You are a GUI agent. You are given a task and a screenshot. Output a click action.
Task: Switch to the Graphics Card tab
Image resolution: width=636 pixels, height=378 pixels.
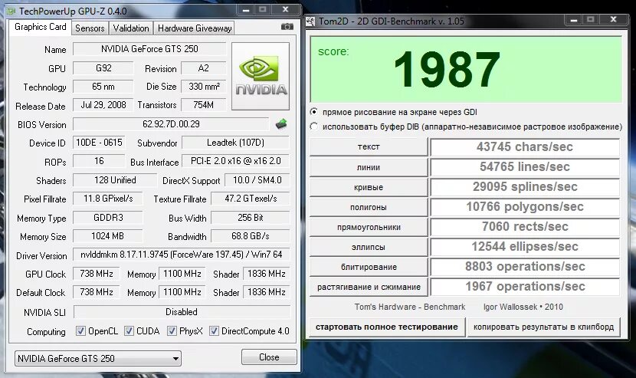(40, 27)
